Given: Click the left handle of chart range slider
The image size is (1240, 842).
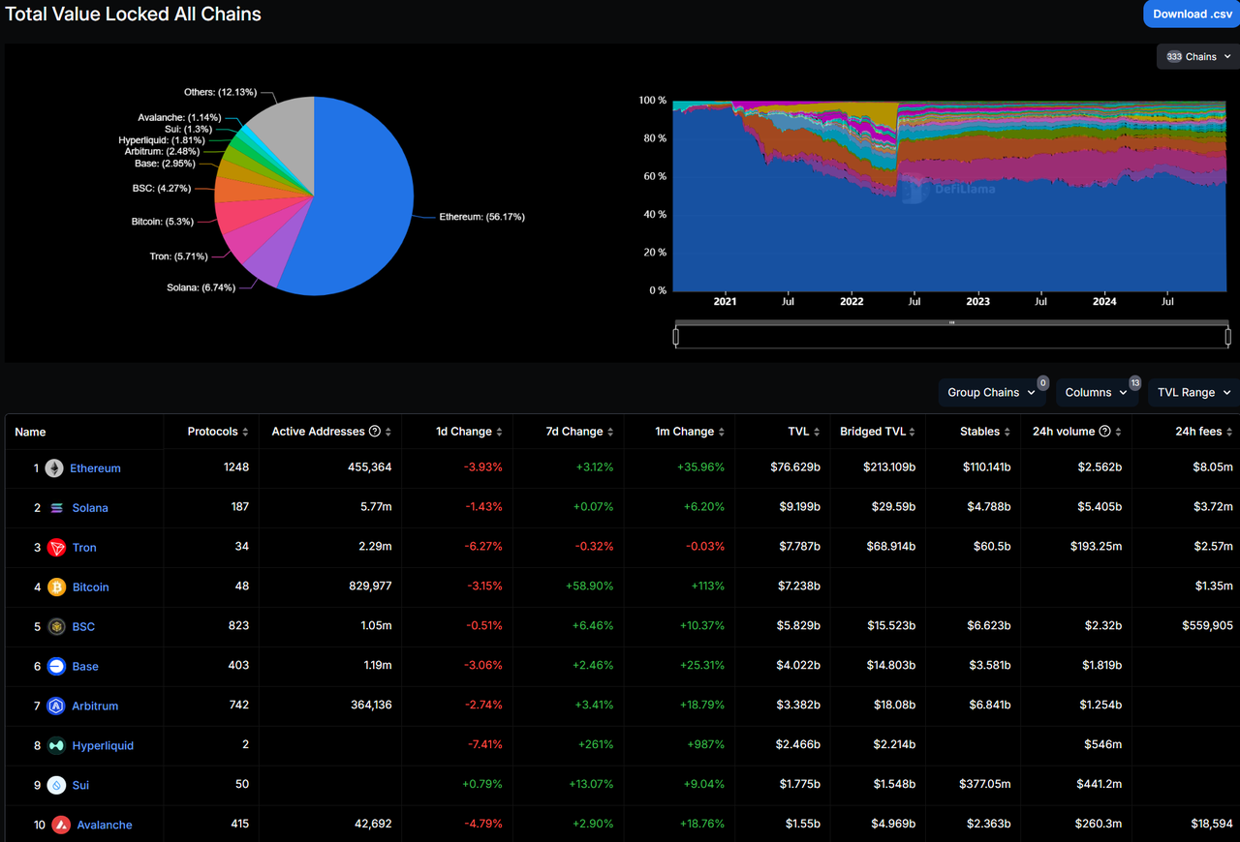Looking at the screenshot, I should (x=676, y=337).
